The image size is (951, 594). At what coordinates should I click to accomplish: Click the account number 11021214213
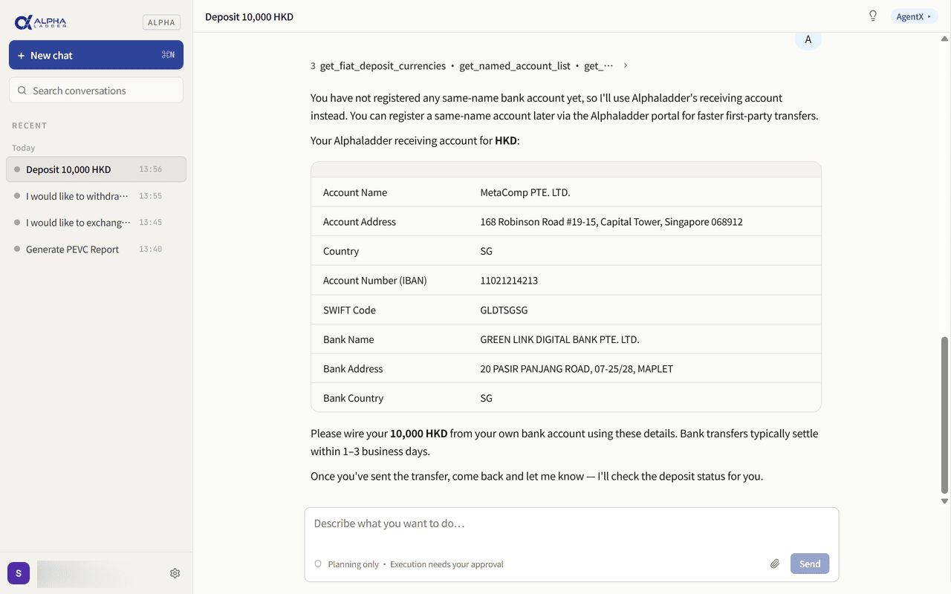[509, 281]
